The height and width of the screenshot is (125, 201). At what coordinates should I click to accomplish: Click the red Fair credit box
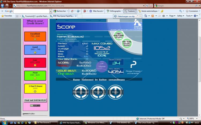[x=35, y=62]
